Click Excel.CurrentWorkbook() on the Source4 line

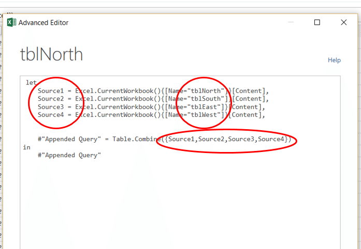pos(118,115)
